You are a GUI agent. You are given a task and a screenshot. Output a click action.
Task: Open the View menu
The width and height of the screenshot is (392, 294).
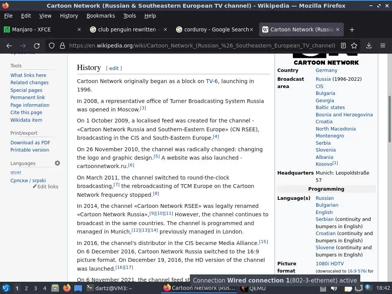pyautogui.click(x=45, y=16)
